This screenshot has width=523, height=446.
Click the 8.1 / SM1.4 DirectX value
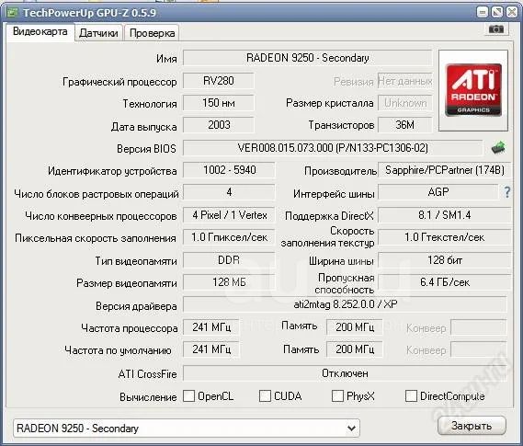[x=444, y=215]
